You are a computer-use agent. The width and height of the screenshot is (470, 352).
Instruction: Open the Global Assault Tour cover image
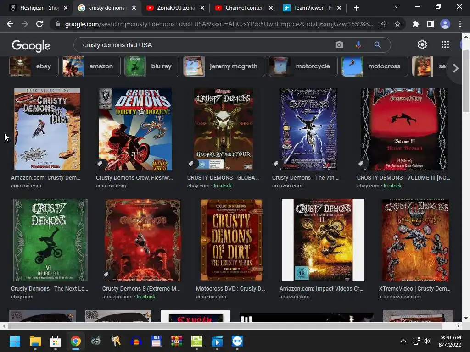pyautogui.click(x=224, y=129)
